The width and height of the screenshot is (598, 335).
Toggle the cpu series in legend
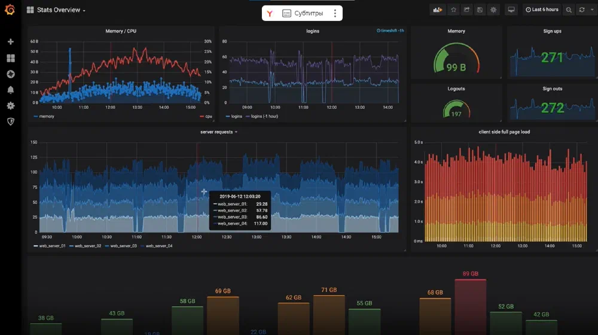click(x=206, y=117)
